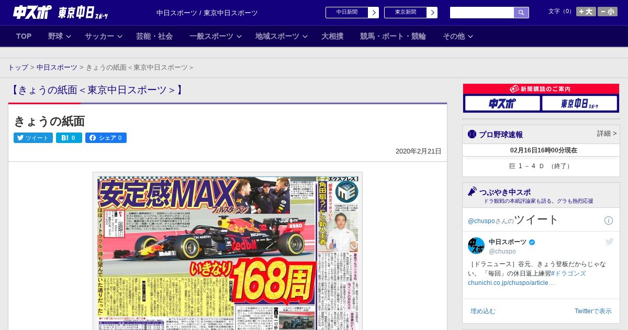628x330 pixels.
Task: Click the つぶやき中スポ megaphone icon
Action: tap(472, 192)
